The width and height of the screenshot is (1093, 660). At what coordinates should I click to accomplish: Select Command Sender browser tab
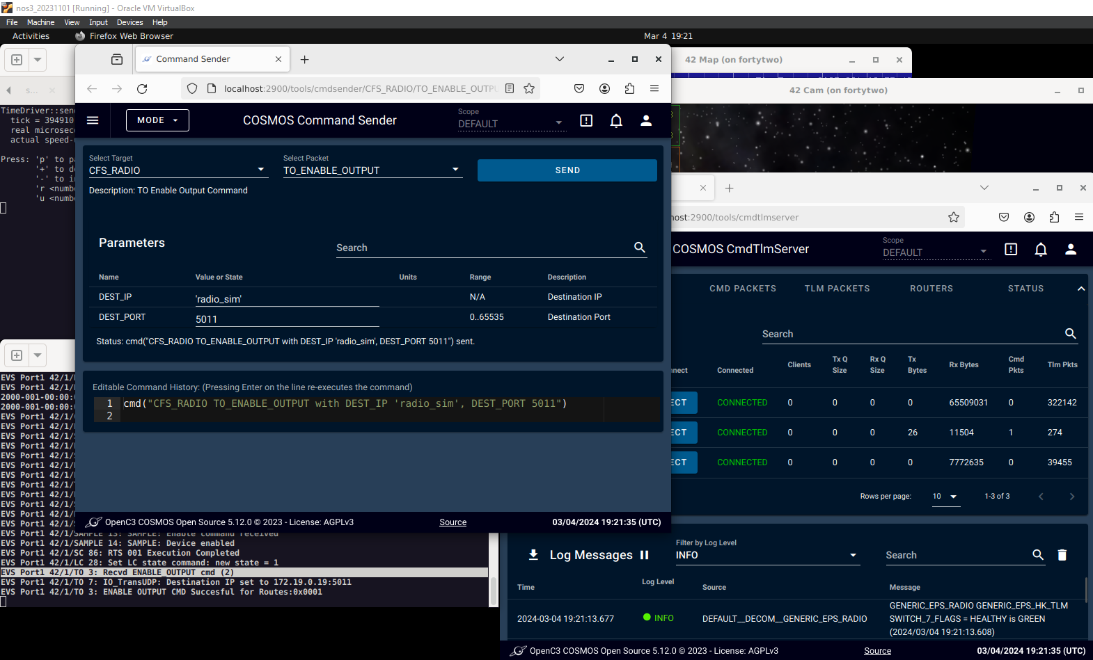212,59
